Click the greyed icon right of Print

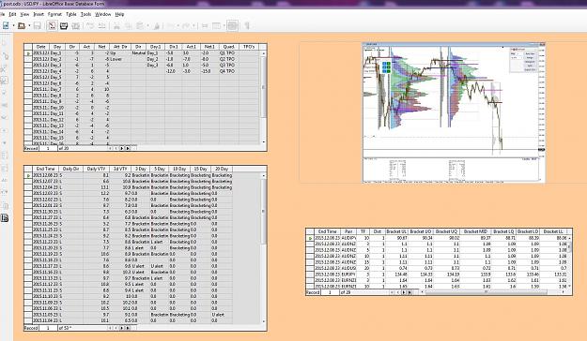pos(76,26)
